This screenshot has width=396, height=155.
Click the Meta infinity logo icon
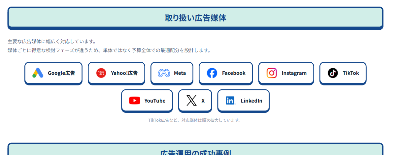[164, 73]
